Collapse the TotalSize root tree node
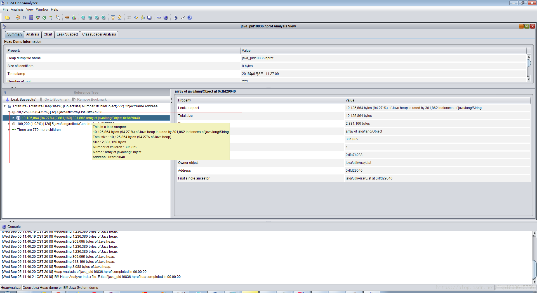 [x=5, y=106]
